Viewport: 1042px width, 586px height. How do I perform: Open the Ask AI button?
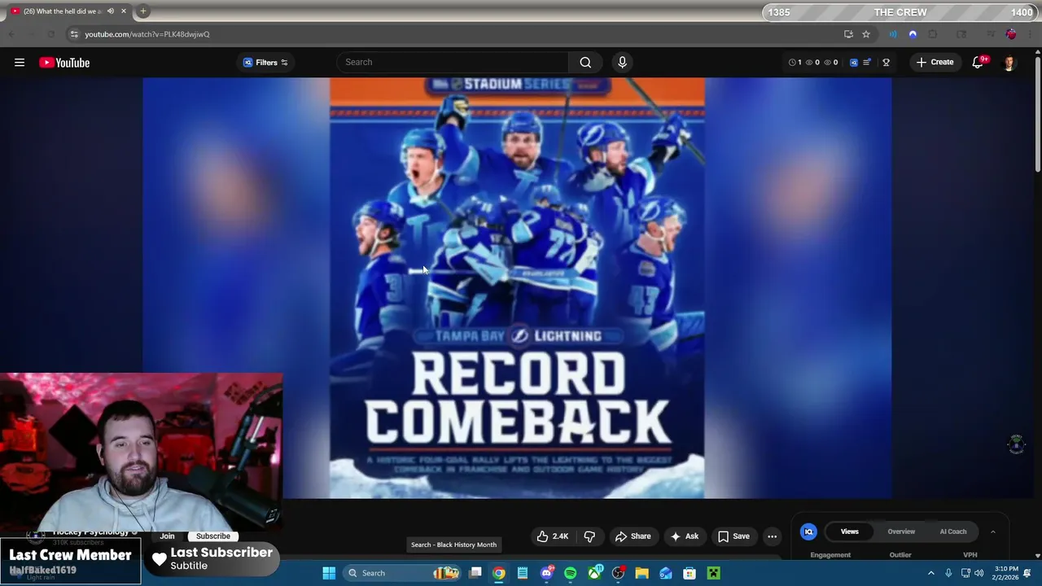point(684,536)
